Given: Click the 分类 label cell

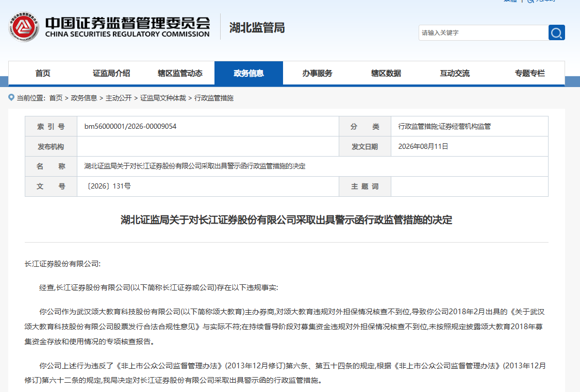Looking at the screenshot, I should click(364, 126).
